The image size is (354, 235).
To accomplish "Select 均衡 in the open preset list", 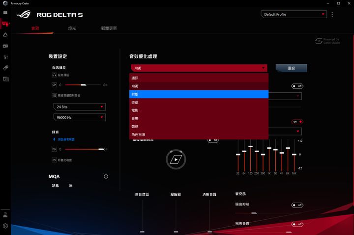I will 199,86.
